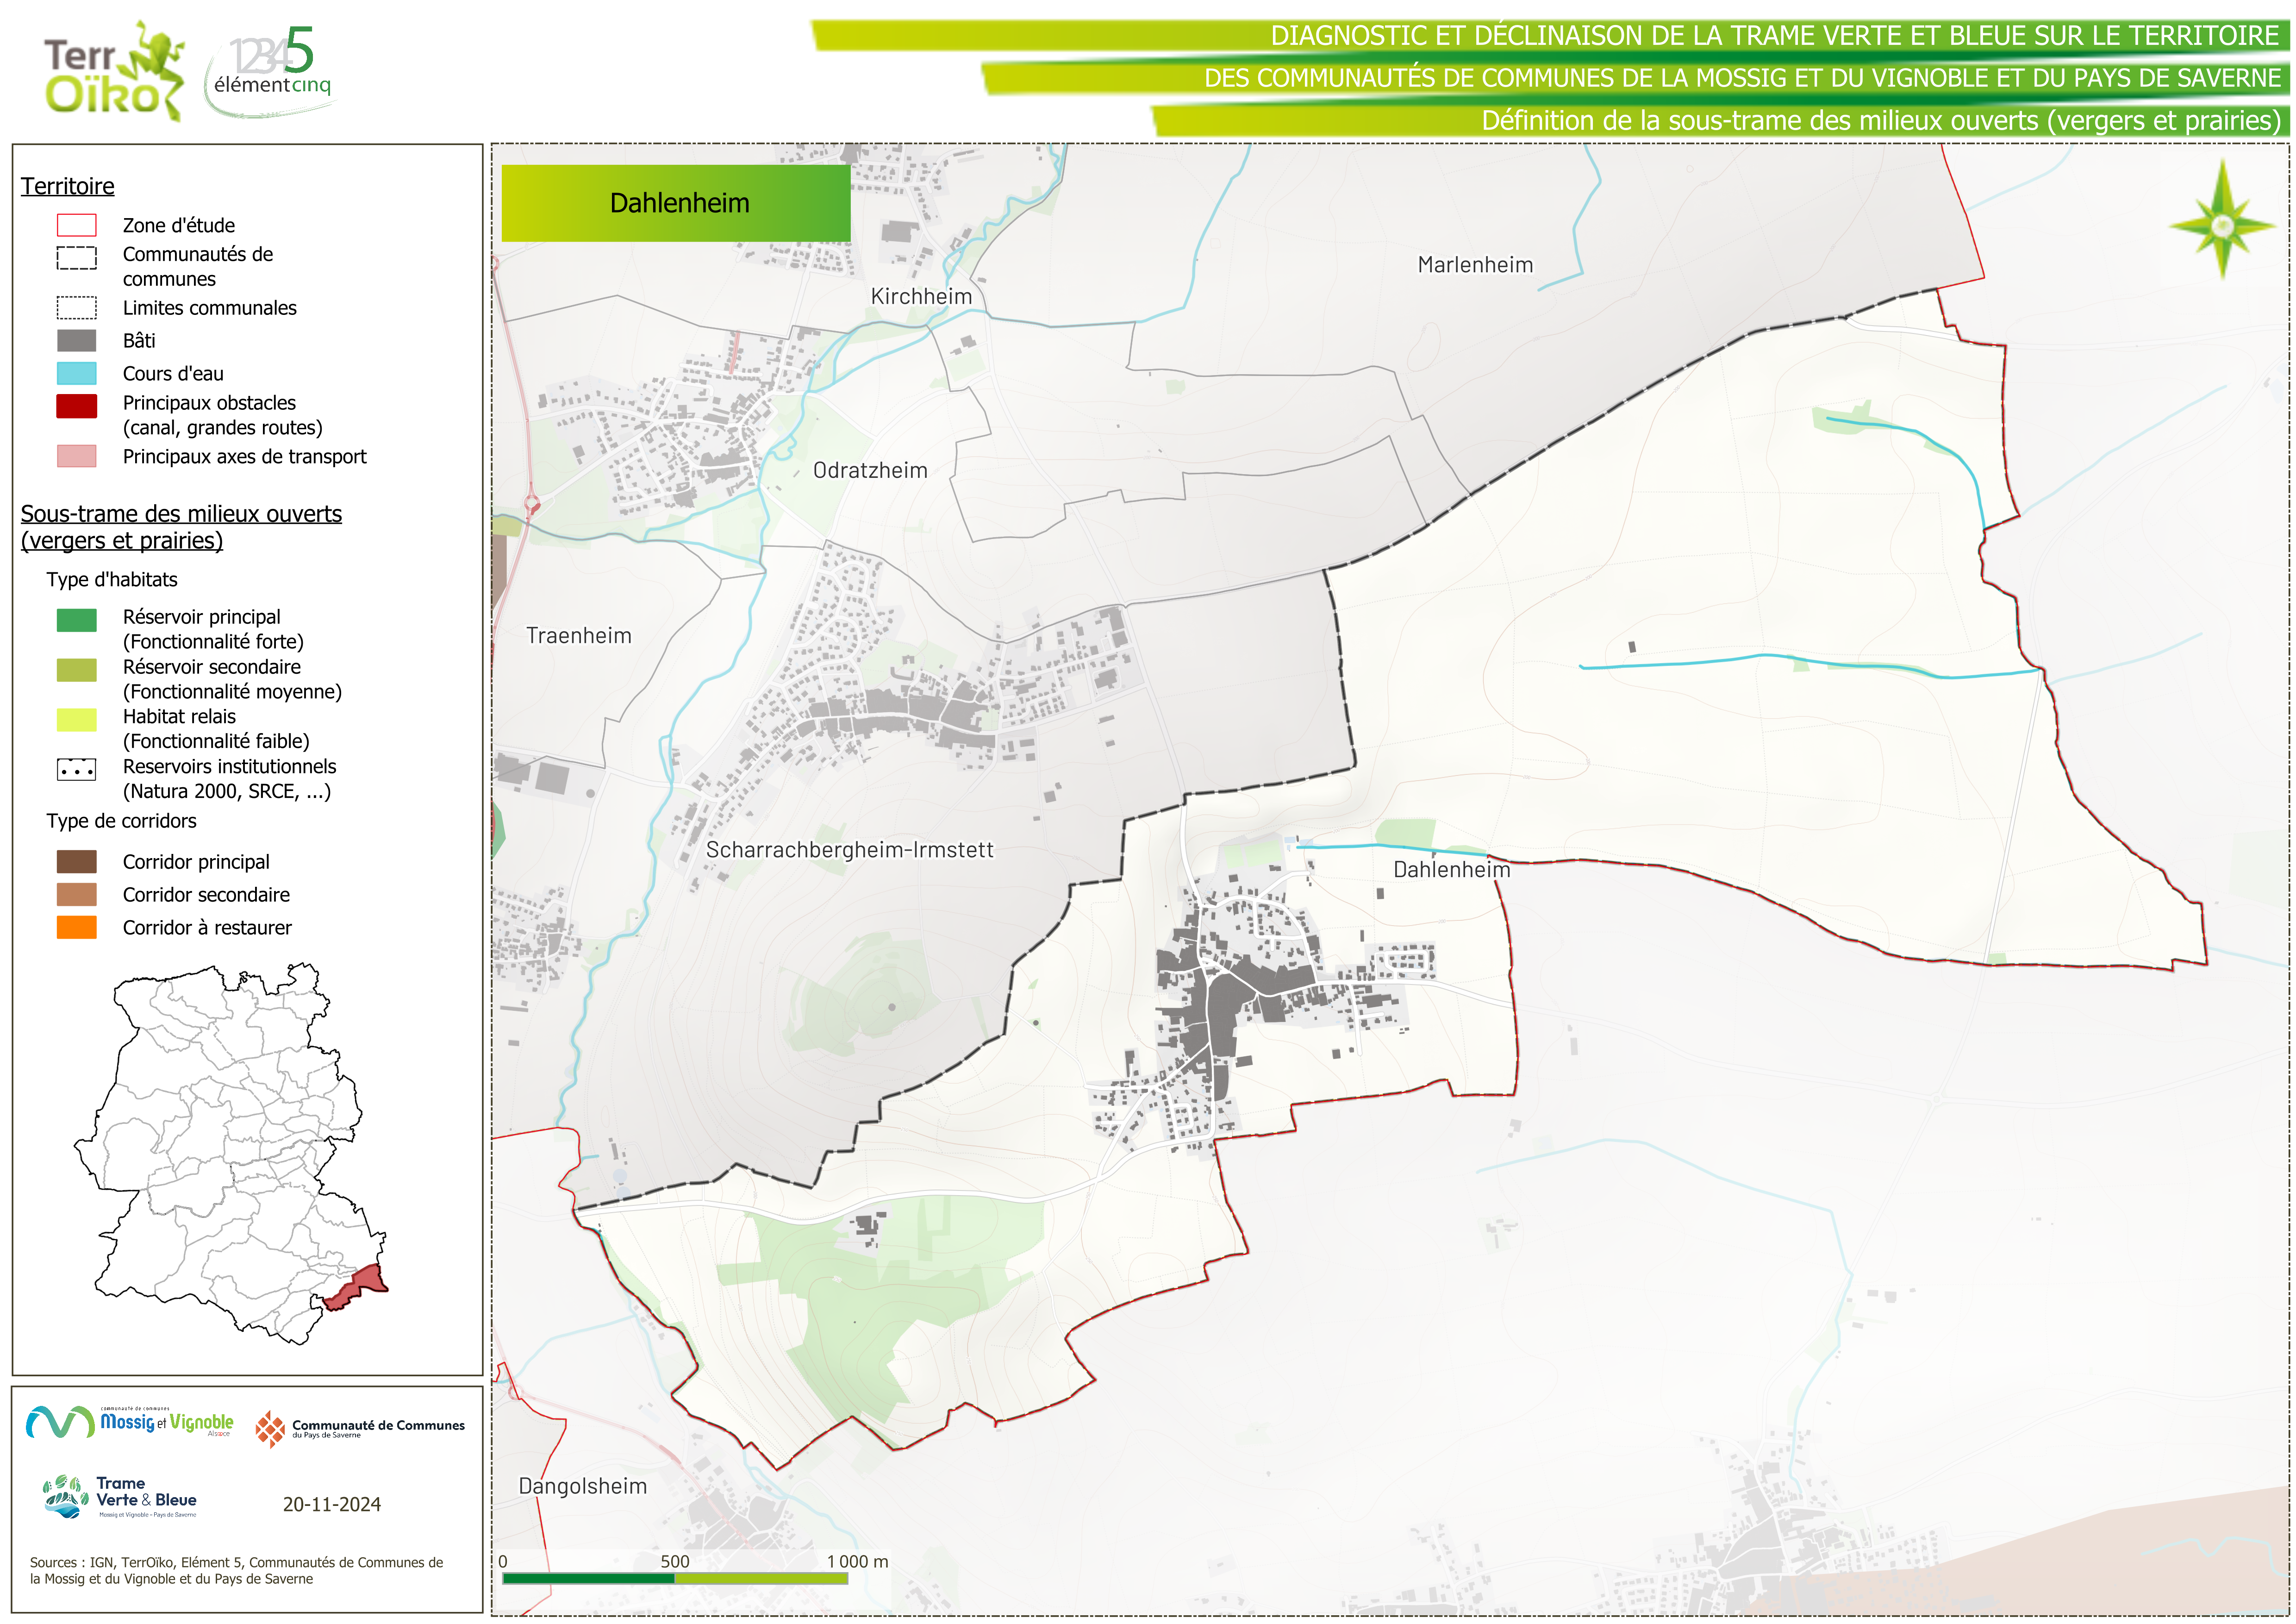Click the Cours d'eau blue swatch
This screenshot has width=2296, height=1624.
tap(76, 373)
